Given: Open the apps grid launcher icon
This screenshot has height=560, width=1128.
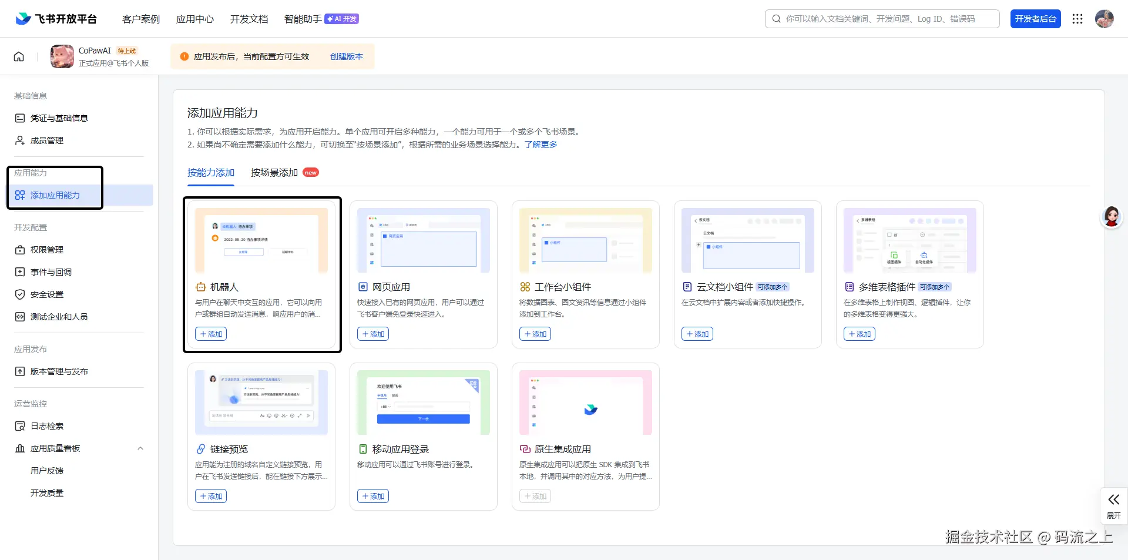Looking at the screenshot, I should click(1077, 19).
